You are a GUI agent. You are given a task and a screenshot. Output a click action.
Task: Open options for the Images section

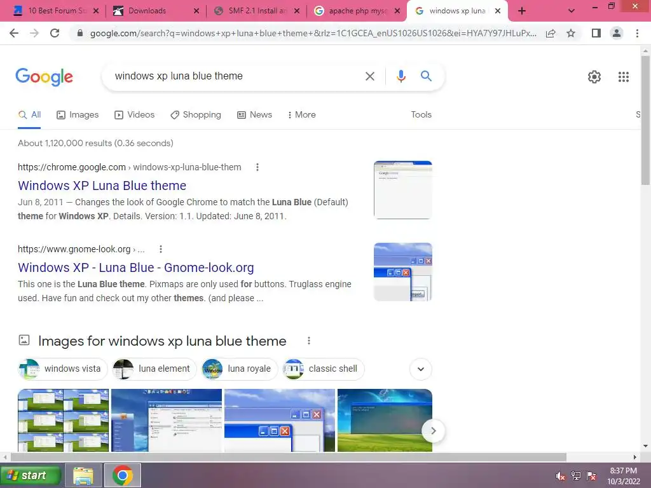click(309, 341)
